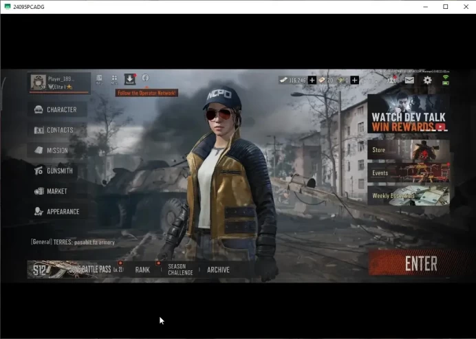Click the ticket currency icon showing 20
The width and height of the screenshot is (476, 339).
pos(322,80)
